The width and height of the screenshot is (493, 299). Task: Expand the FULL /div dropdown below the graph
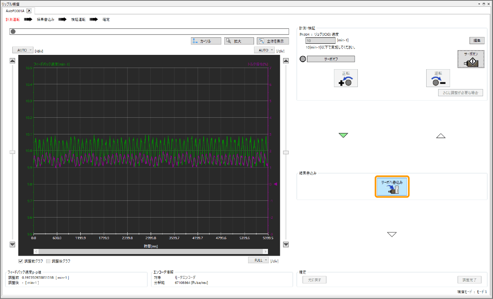click(258, 260)
